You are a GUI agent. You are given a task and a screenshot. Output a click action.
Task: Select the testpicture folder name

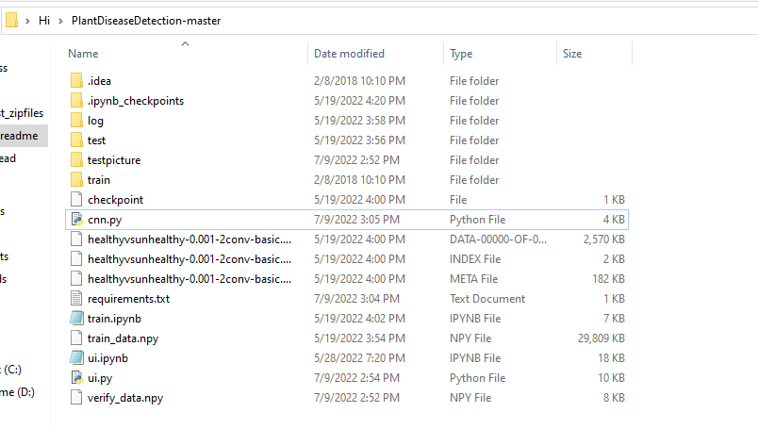click(114, 160)
